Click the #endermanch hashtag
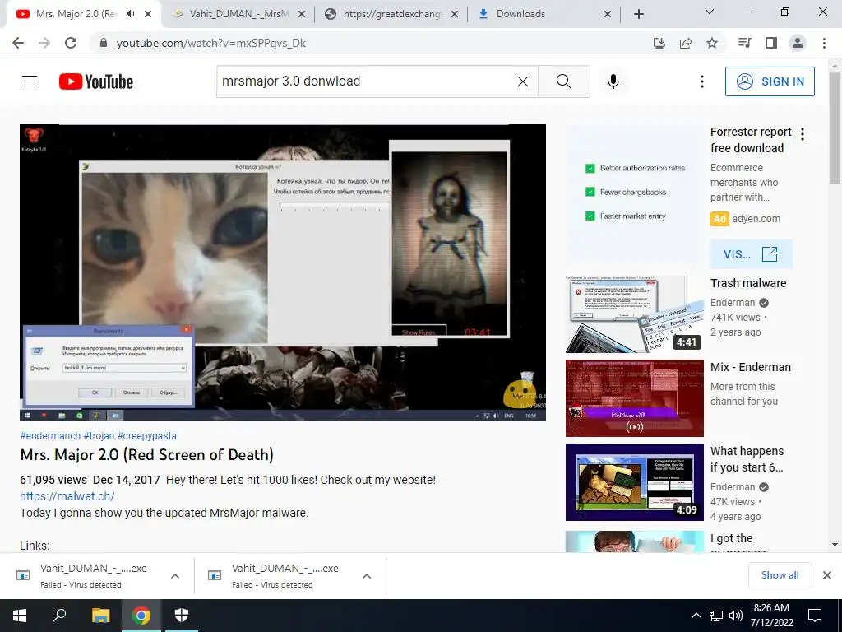 (50, 436)
